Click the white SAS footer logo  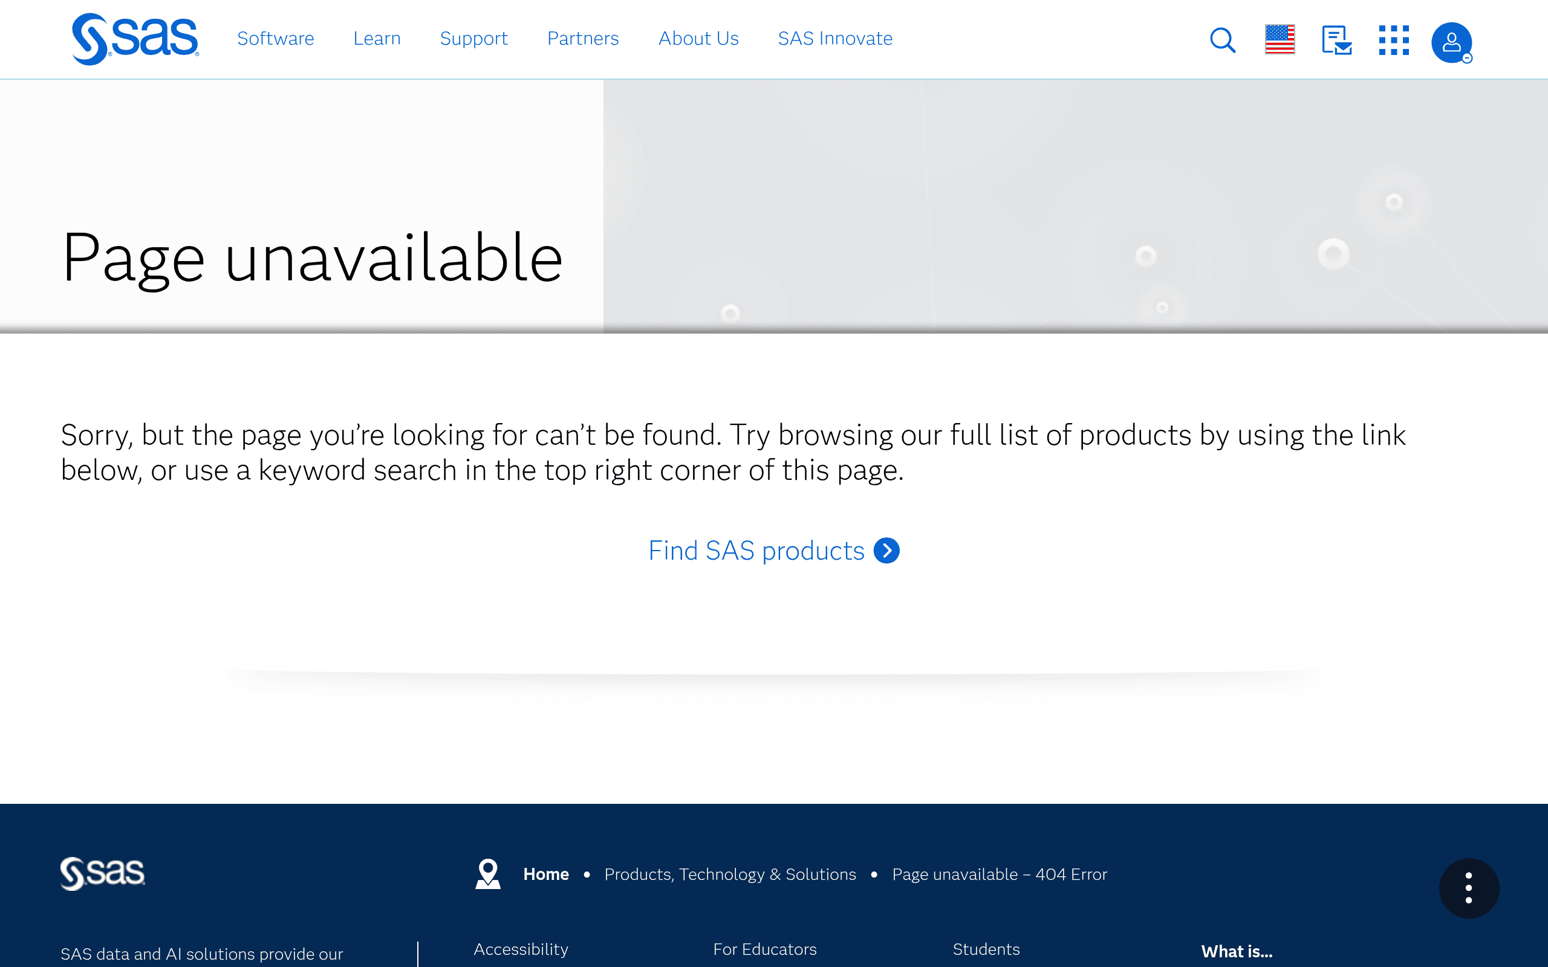102,874
